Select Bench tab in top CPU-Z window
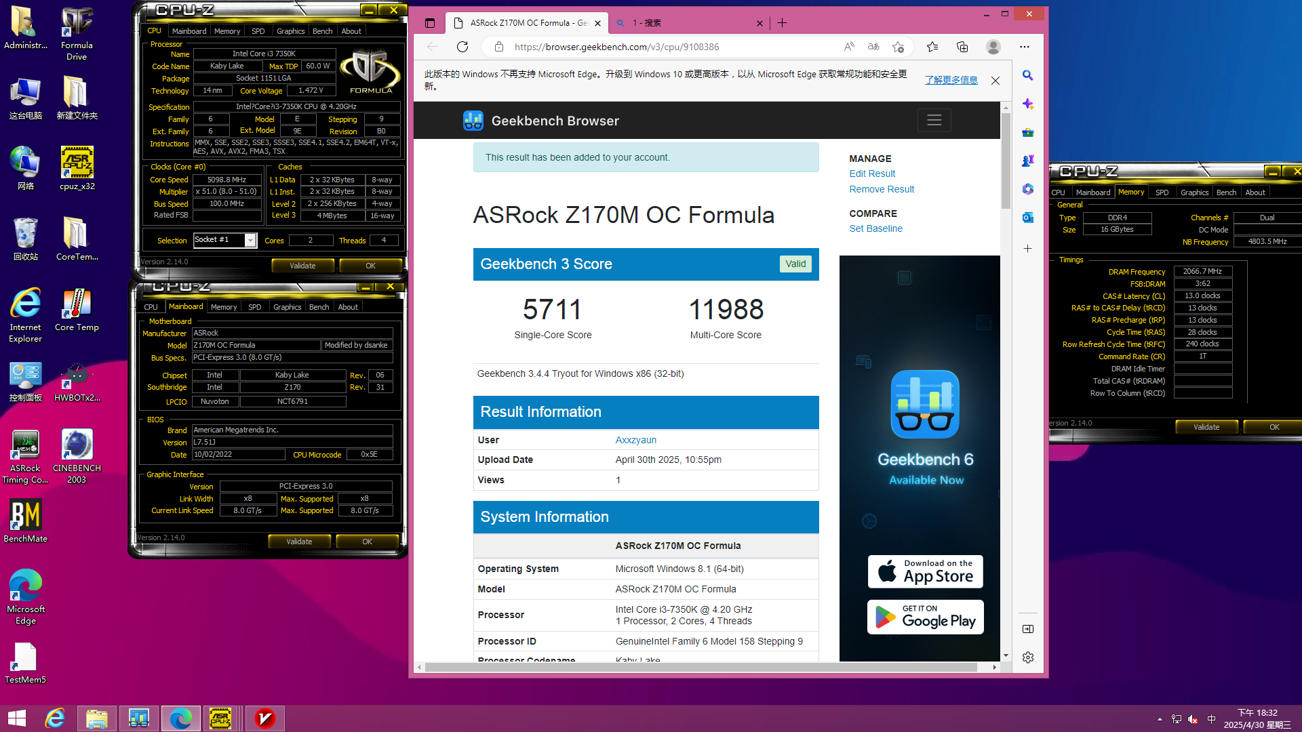This screenshot has height=732, width=1302. (x=323, y=31)
